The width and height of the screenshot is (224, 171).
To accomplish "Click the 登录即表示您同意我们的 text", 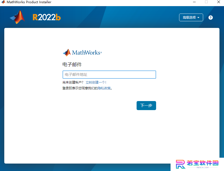I will [x=80, y=88].
